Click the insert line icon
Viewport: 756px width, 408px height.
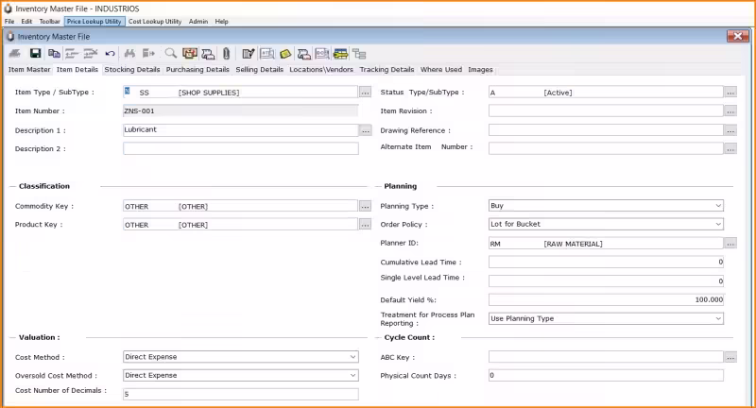coord(72,54)
